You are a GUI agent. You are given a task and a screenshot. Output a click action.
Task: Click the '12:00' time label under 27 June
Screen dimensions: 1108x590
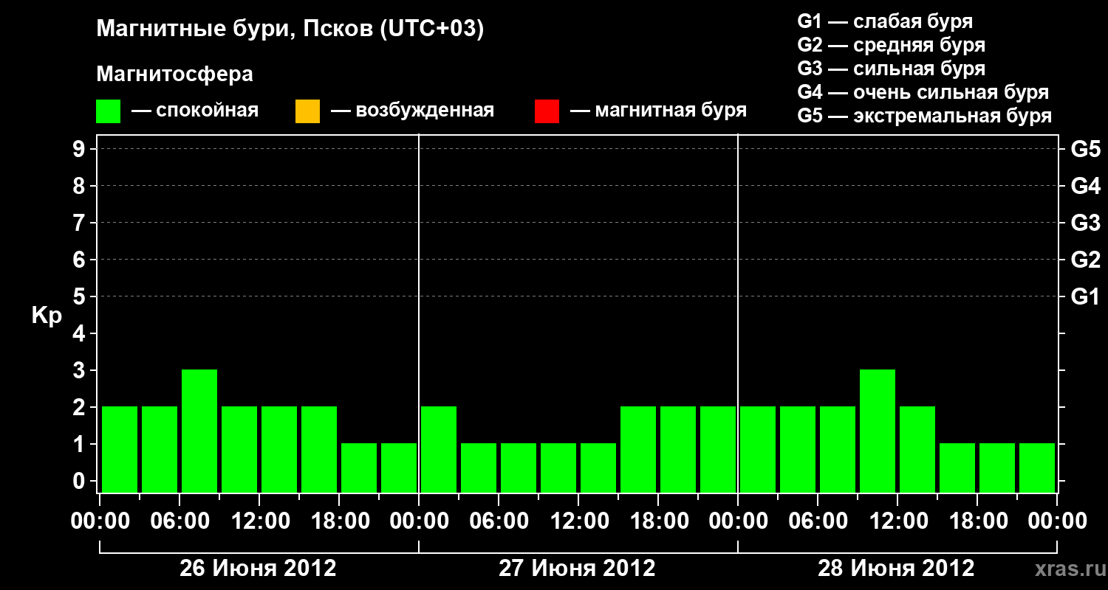pos(578,522)
